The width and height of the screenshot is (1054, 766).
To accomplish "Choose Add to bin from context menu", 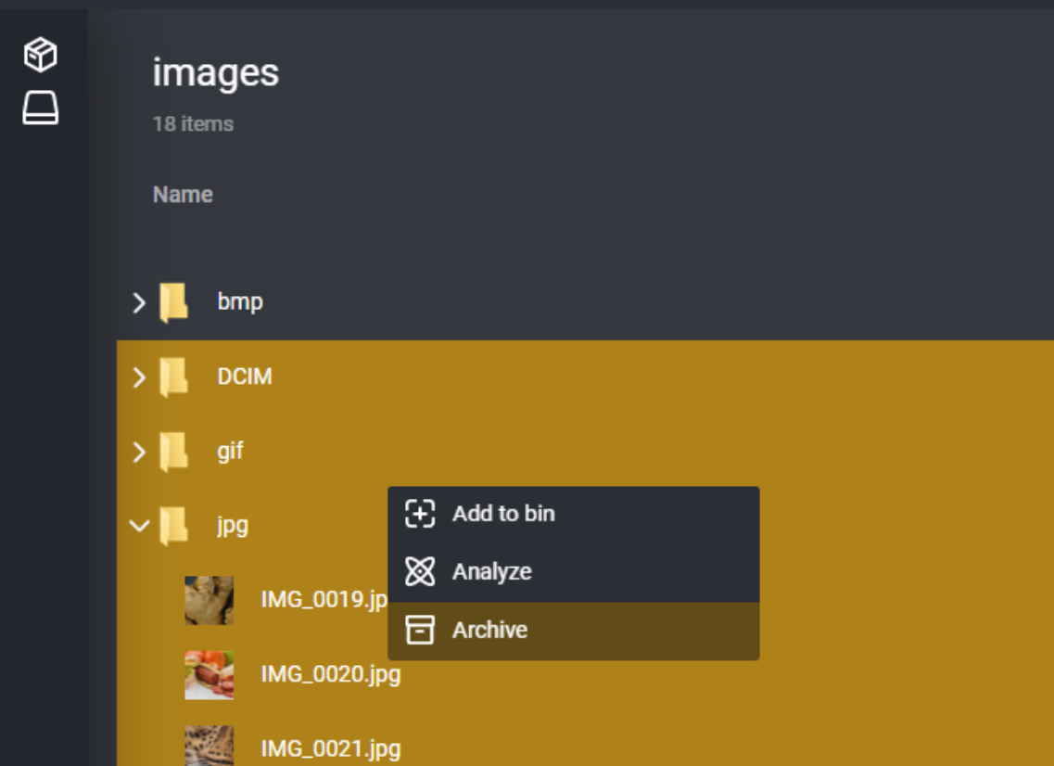I will [x=574, y=514].
